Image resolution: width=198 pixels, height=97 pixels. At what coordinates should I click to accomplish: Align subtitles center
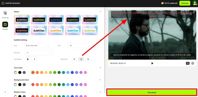coord(81,59)
